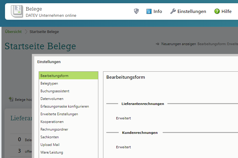Click the Übersicht breadcrumb link
Image resolution: width=238 pixels, height=158 pixels.
pos(13,32)
